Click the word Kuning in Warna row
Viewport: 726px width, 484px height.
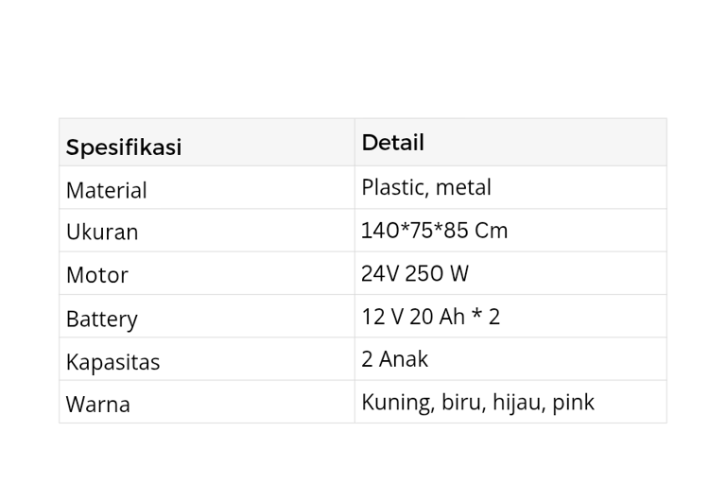pyautogui.click(x=397, y=402)
